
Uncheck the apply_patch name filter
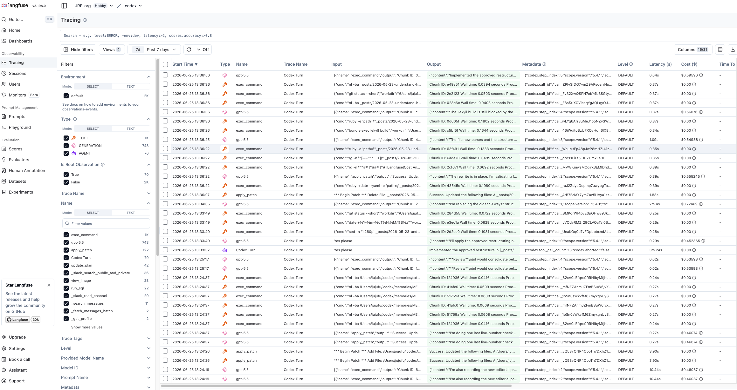[66, 250]
